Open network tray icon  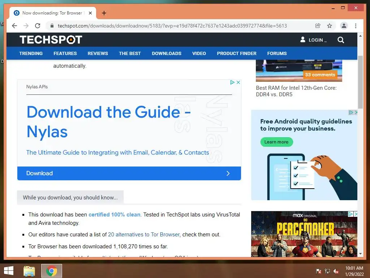pyautogui.click(x=327, y=271)
